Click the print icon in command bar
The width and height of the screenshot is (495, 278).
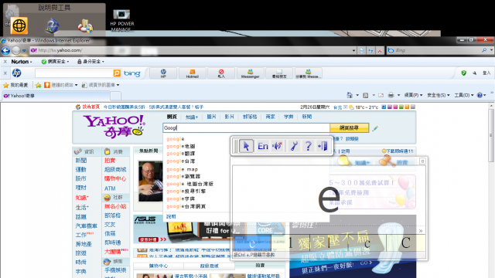pyautogui.click(x=391, y=95)
